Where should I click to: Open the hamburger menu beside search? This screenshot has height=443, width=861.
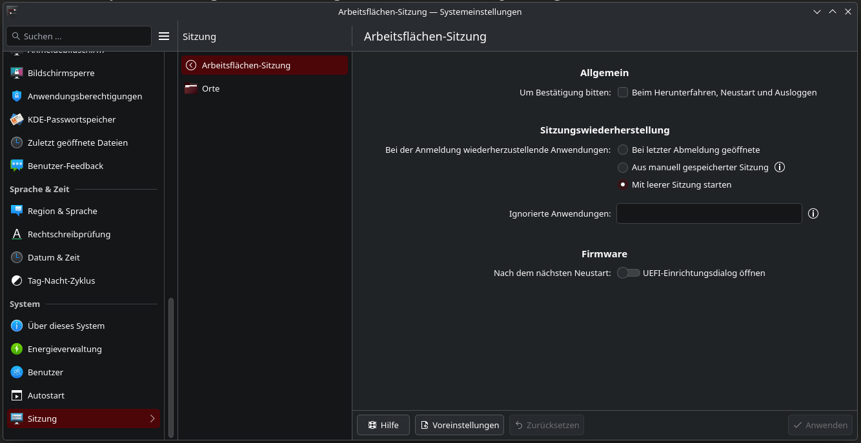pyautogui.click(x=164, y=36)
